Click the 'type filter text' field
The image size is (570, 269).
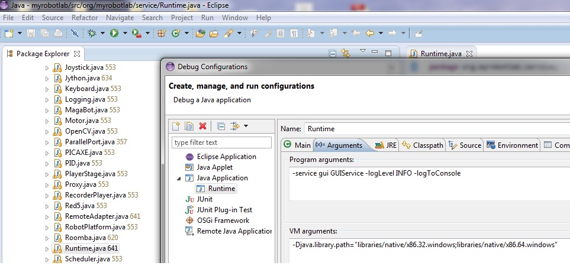(221, 142)
